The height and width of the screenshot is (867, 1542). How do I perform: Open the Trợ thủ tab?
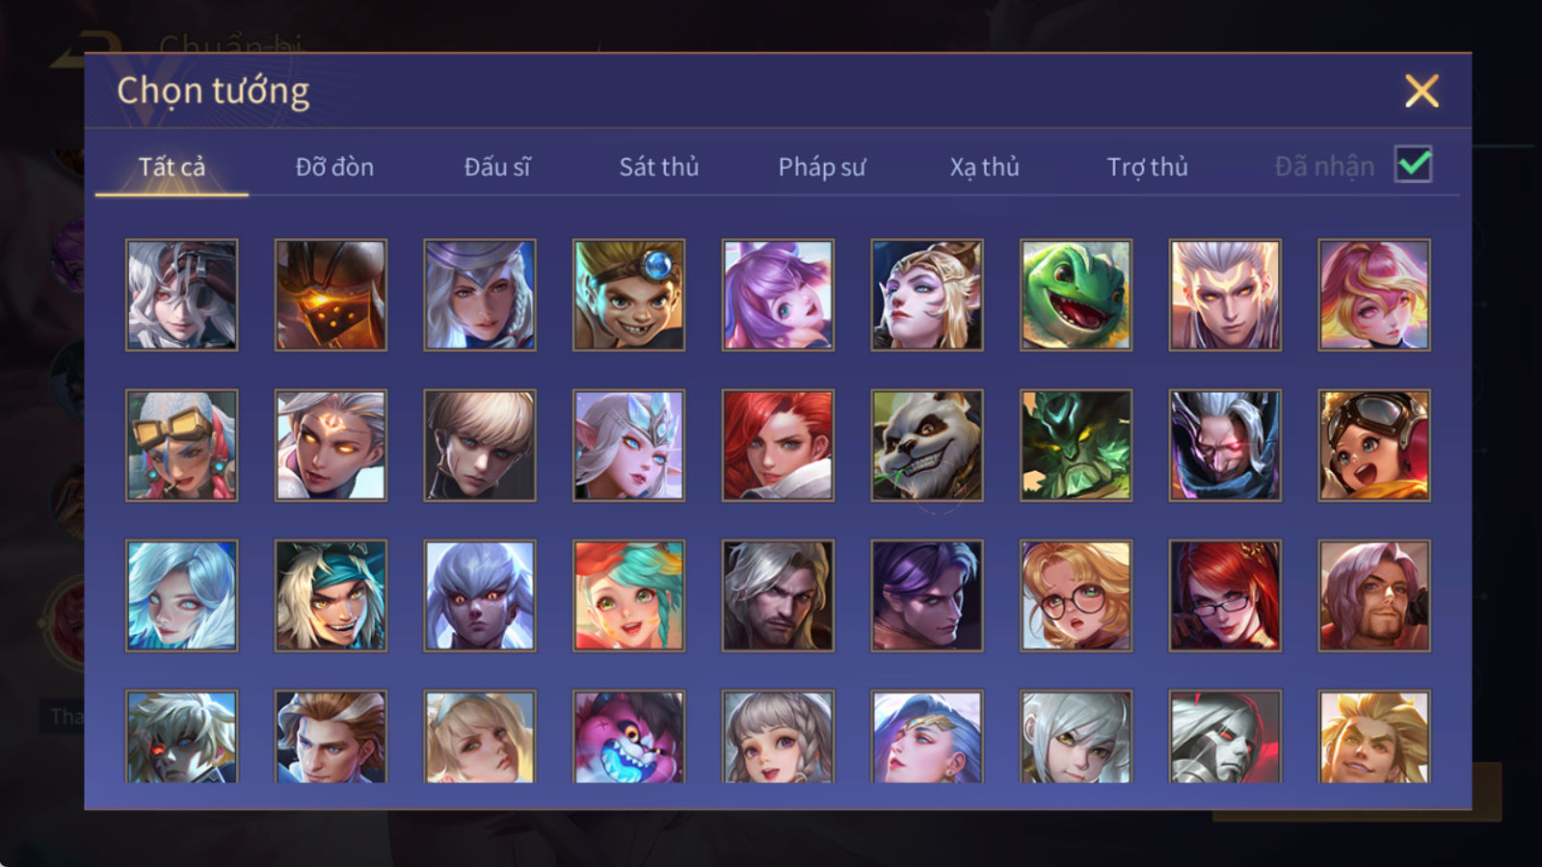[1147, 167]
